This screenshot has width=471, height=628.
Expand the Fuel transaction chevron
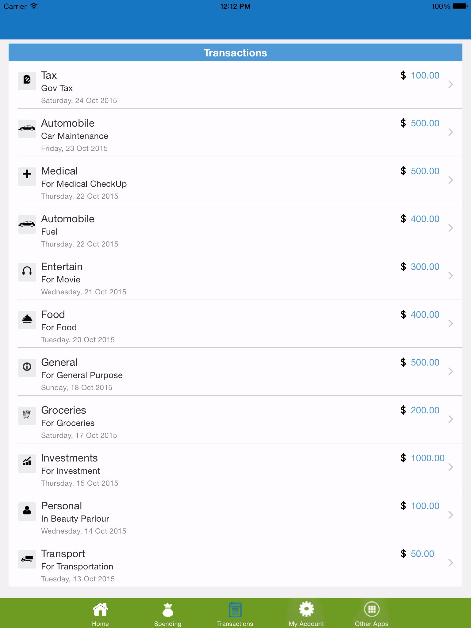click(450, 228)
